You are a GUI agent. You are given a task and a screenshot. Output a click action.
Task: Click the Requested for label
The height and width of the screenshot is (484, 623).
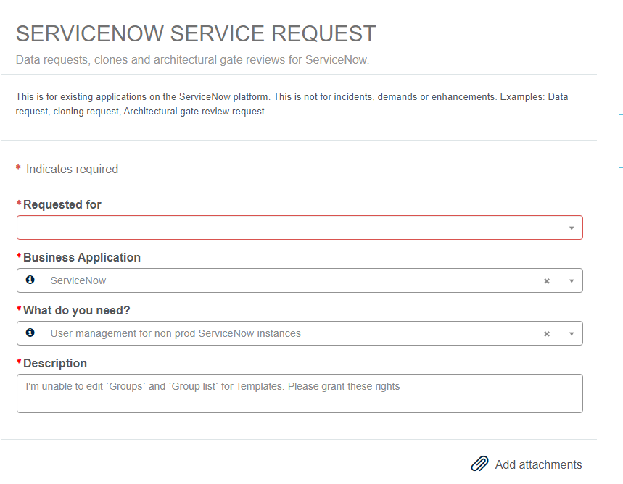(x=62, y=204)
